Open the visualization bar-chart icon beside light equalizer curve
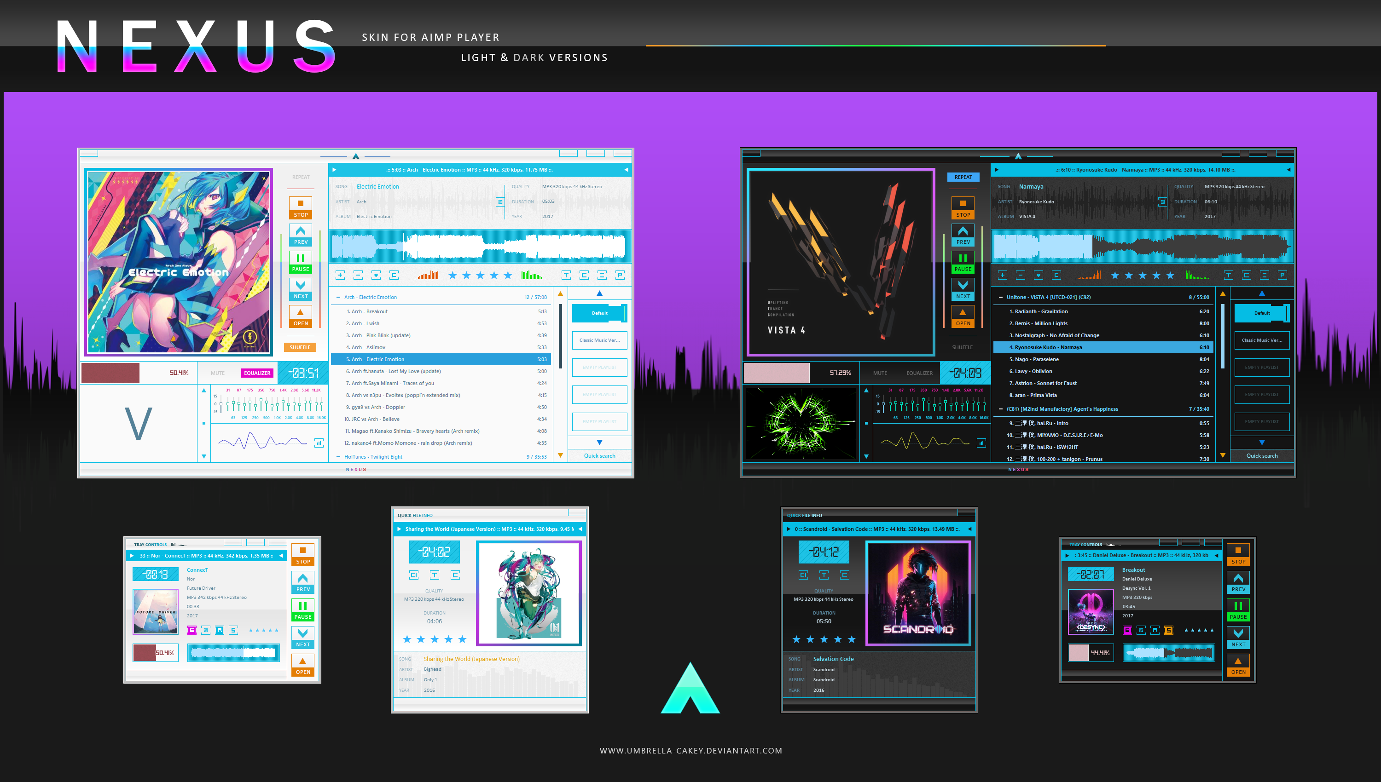 319,443
